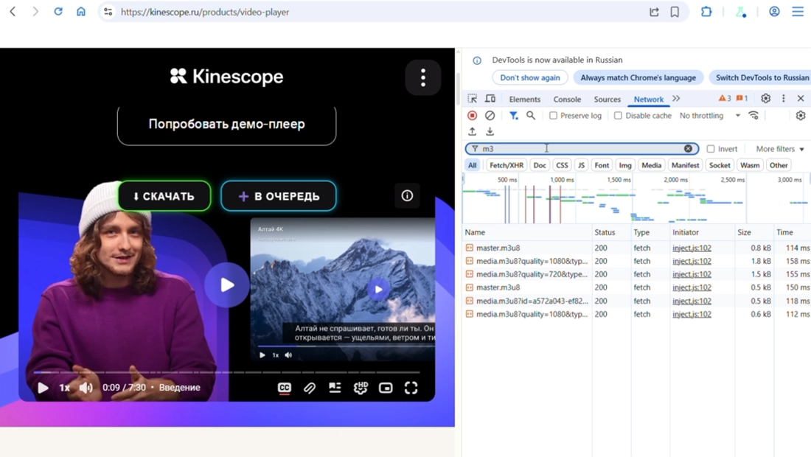The image size is (811, 457).
Task: Enable Preserve log checkbox
Action: tap(554, 115)
